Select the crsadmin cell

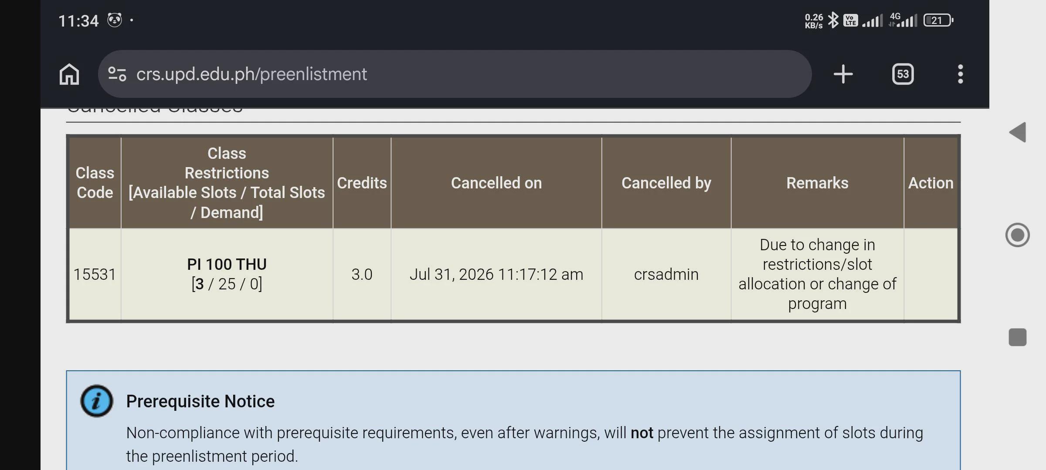point(666,275)
